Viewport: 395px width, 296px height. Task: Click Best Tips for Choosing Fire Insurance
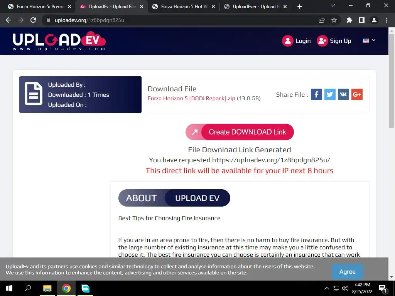(x=169, y=218)
